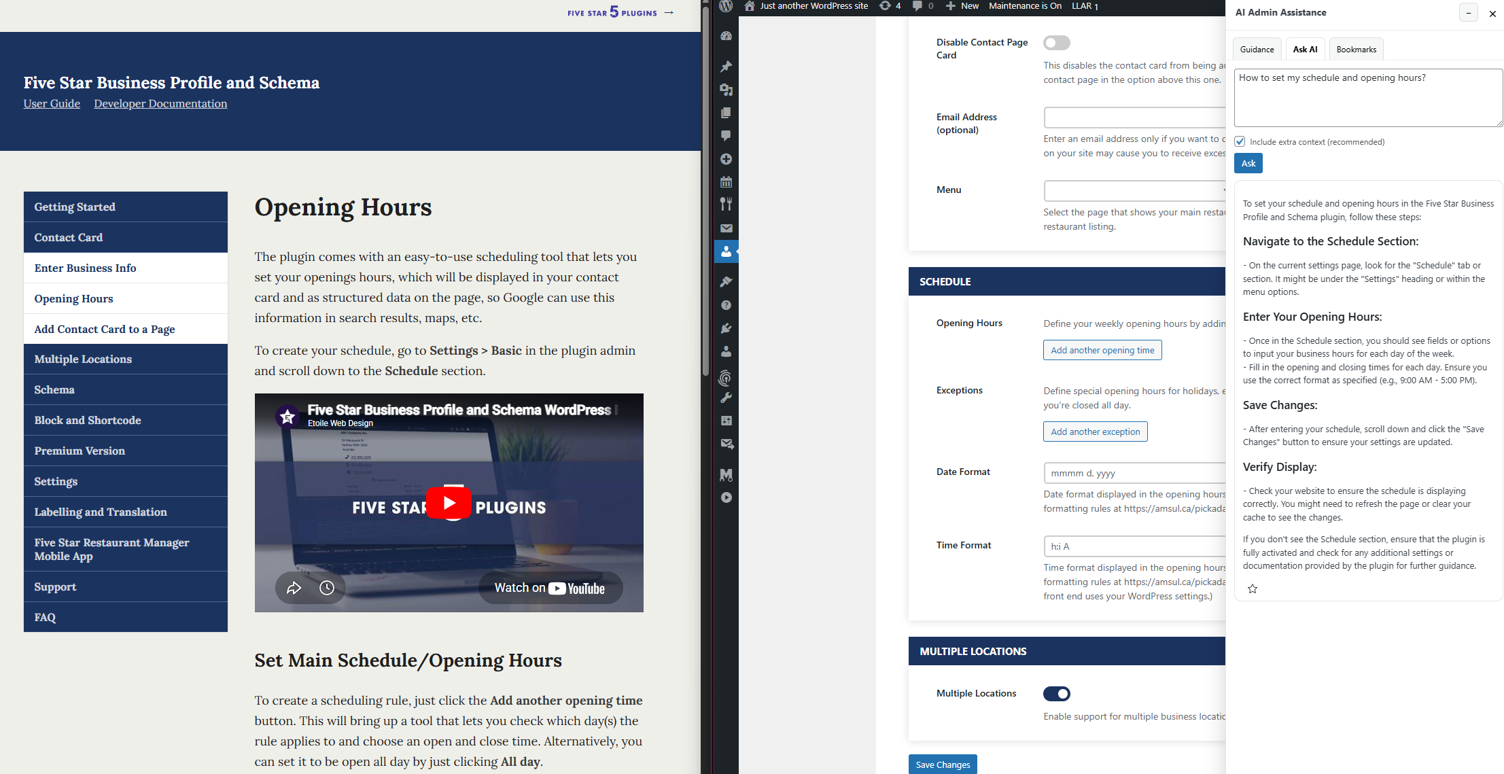
Task: Open the WordPress logo menu in admin bar
Action: coord(726,6)
